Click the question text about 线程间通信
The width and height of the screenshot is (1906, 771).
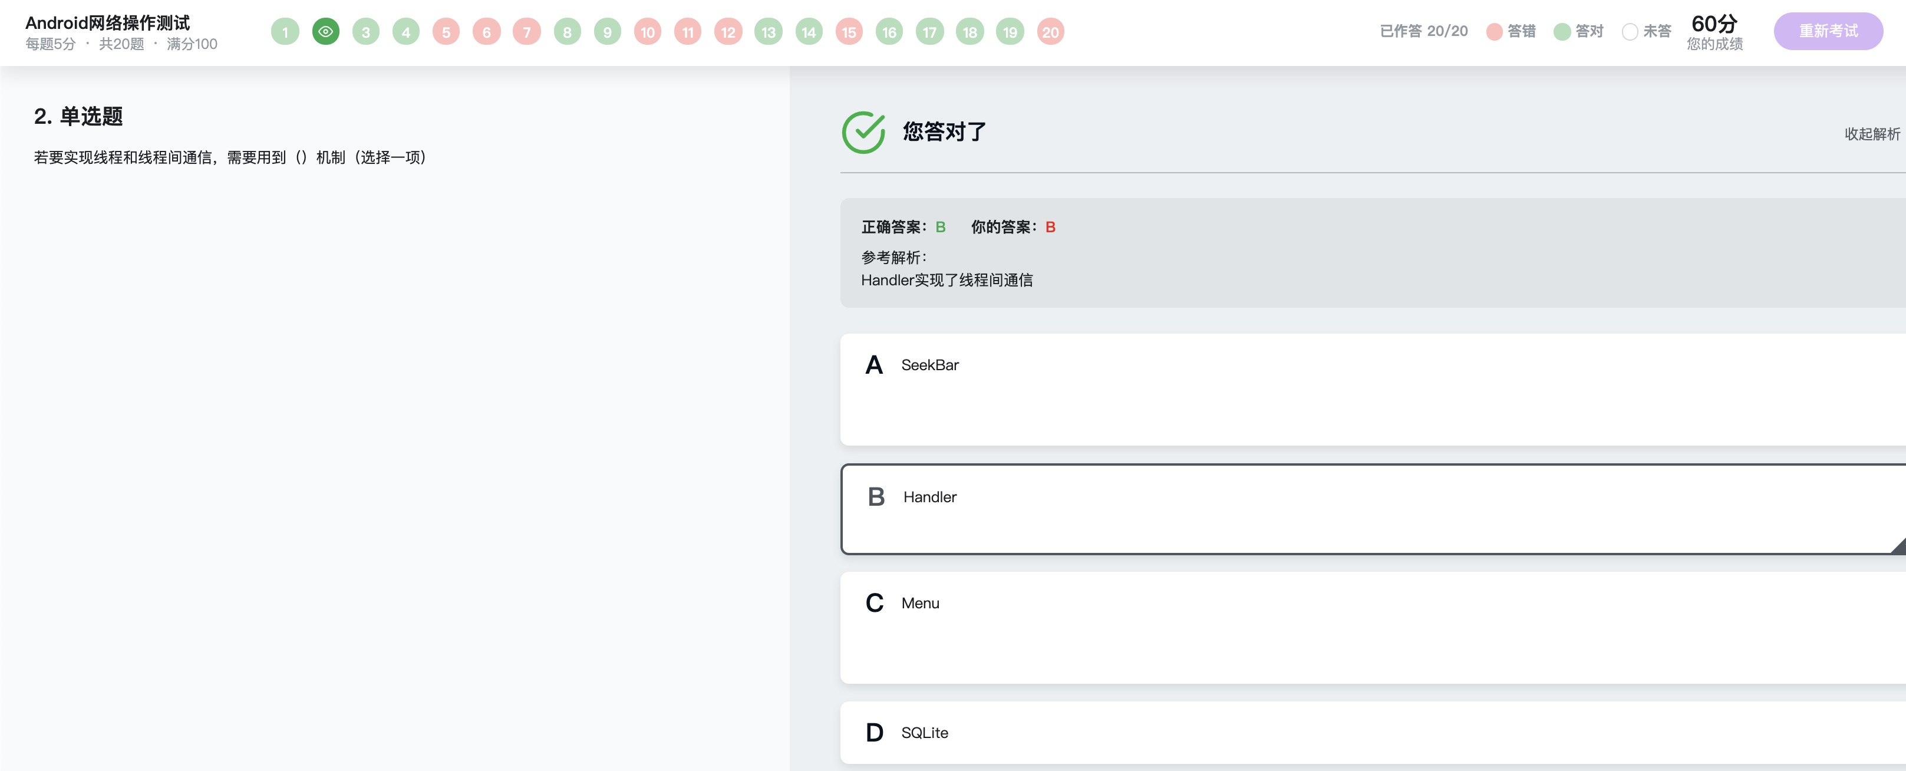[230, 157]
